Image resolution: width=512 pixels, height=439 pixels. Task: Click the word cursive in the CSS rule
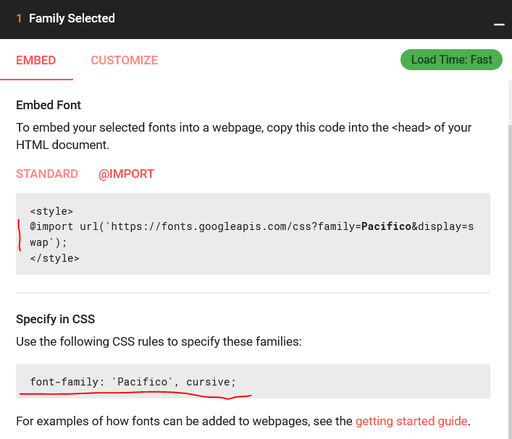click(x=211, y=381)
